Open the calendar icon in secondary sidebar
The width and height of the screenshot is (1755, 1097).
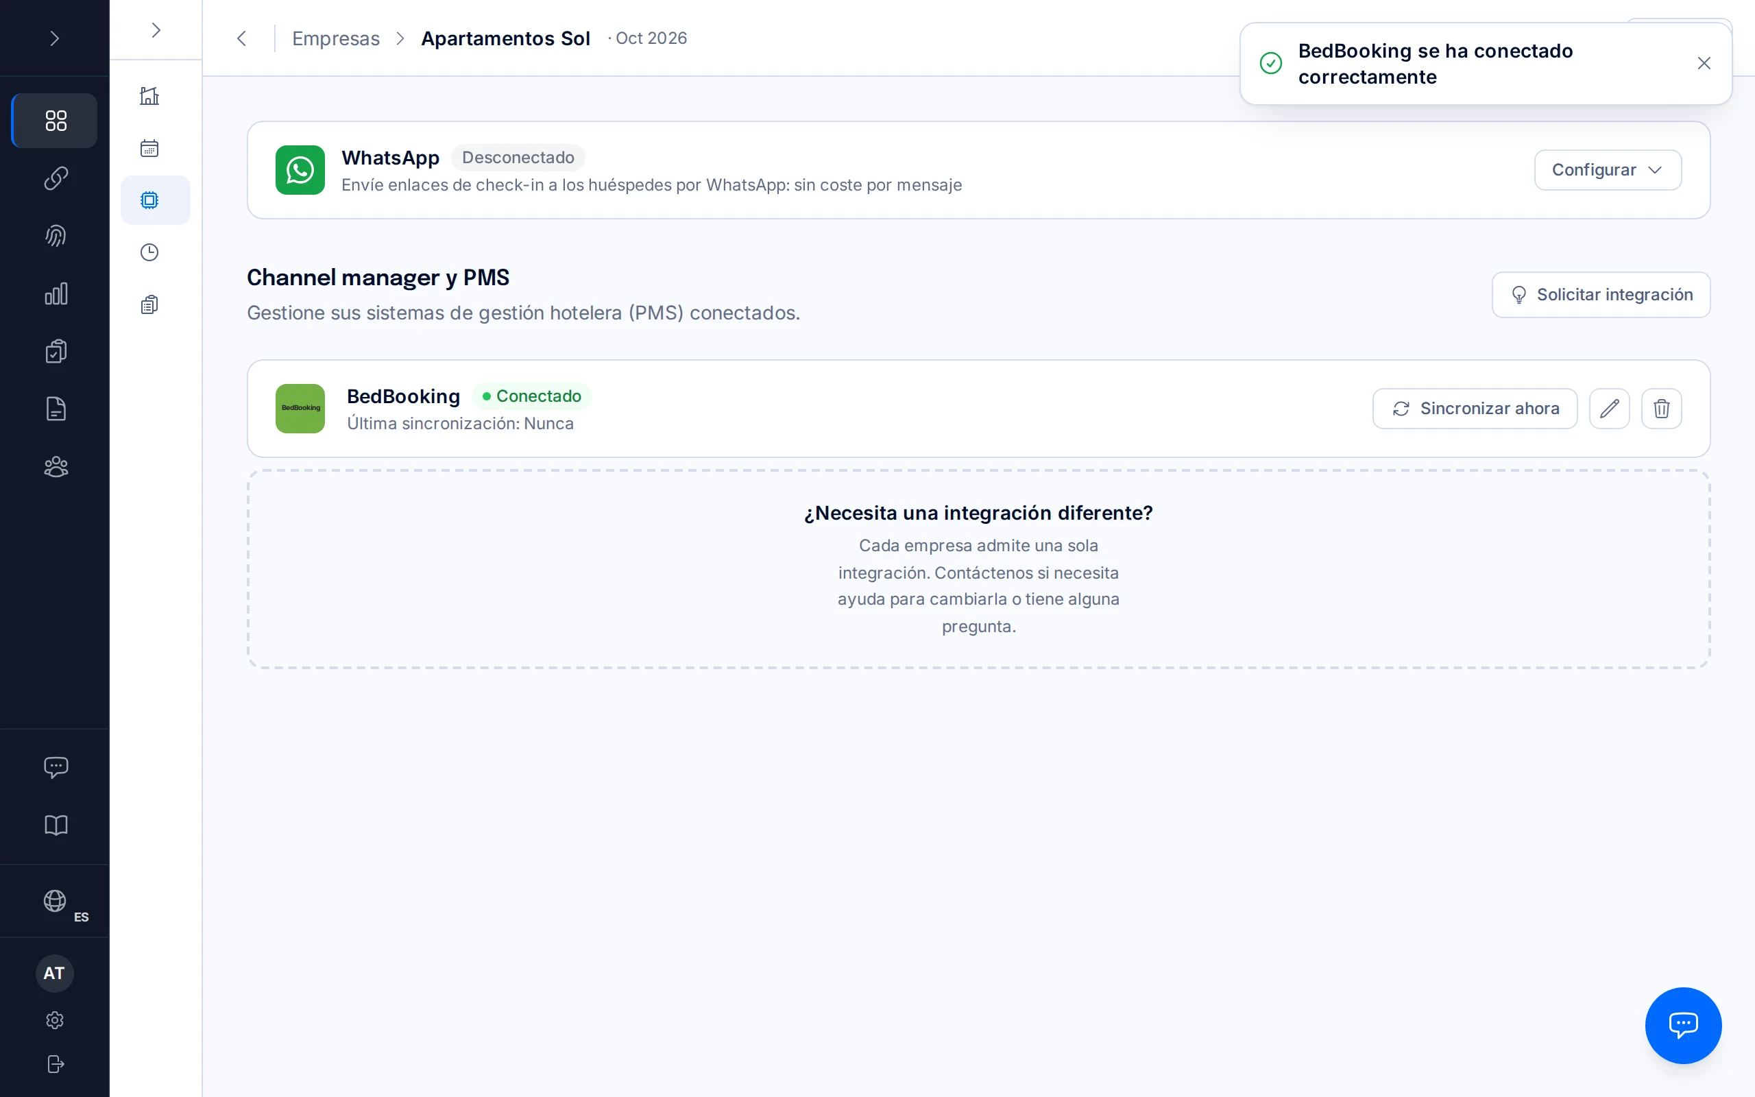click(x=149, y=148)
